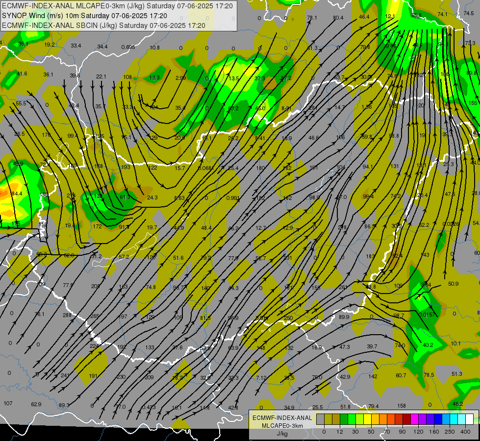Click the map value 34.4
The image size is (480, 441).
[102, 47]
